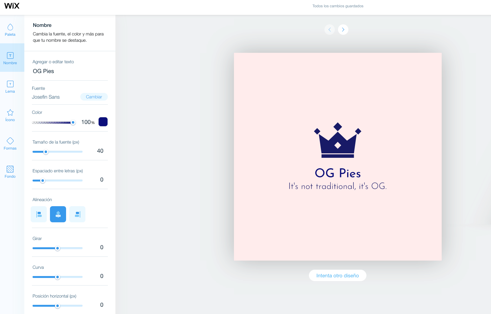The height and width of the screenshot is (314, 491).
Task: Click the Wix logo
Action: click(x=12, y=6)
